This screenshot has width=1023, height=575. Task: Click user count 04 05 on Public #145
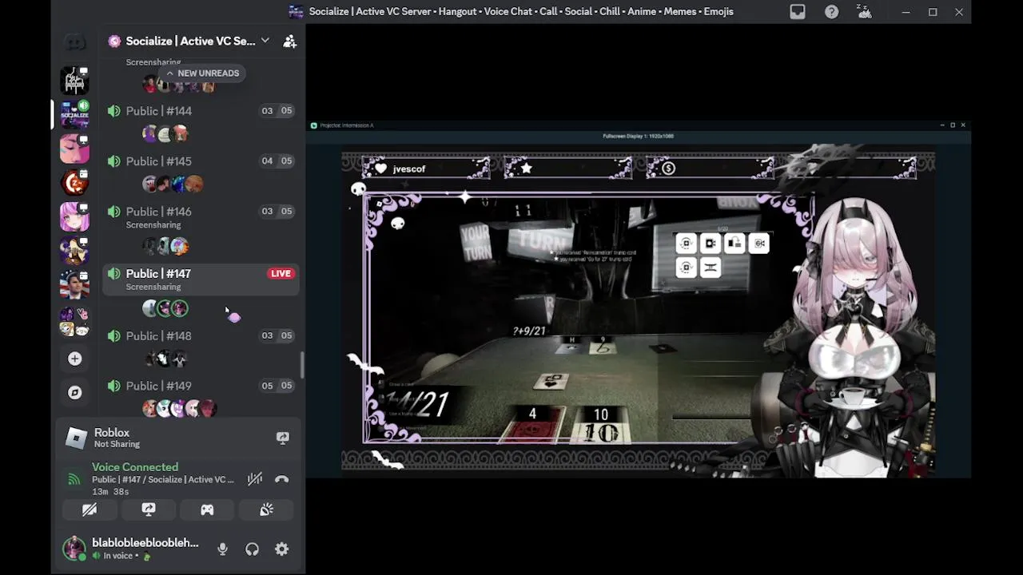point(277,161)
